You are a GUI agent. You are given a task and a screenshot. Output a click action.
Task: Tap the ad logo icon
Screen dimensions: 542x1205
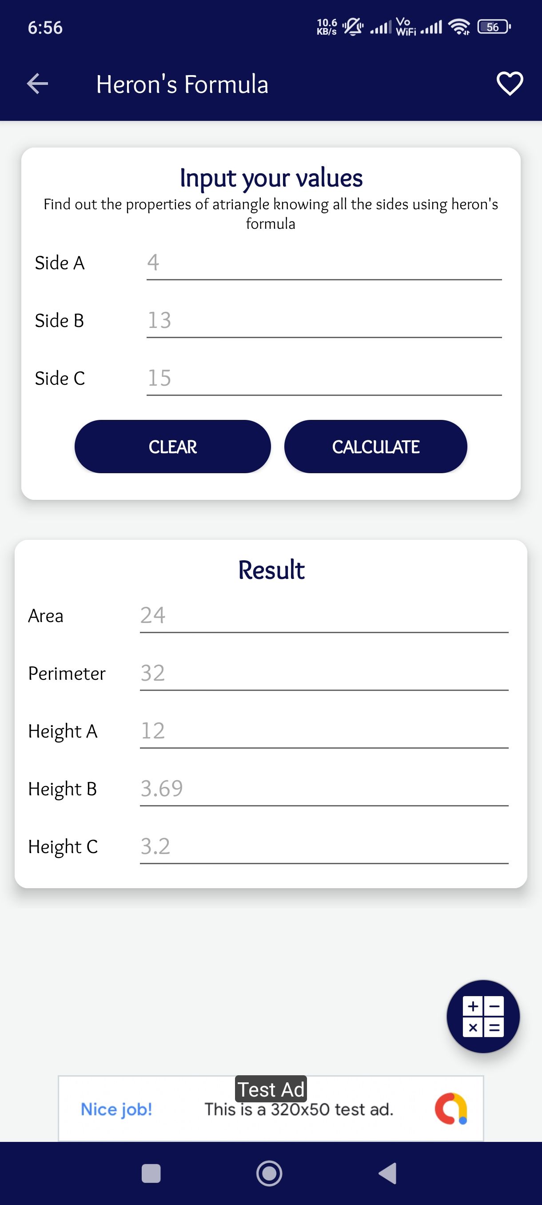point(451,1108)
